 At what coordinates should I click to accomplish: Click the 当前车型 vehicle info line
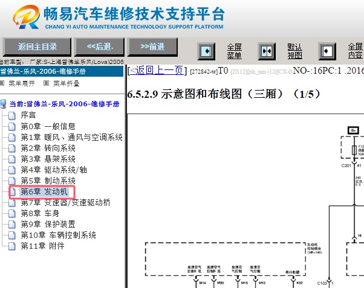62,62
